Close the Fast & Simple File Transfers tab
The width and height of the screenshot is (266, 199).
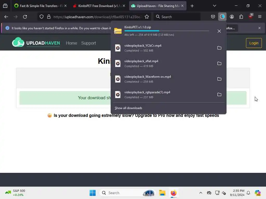pos(65,6)
